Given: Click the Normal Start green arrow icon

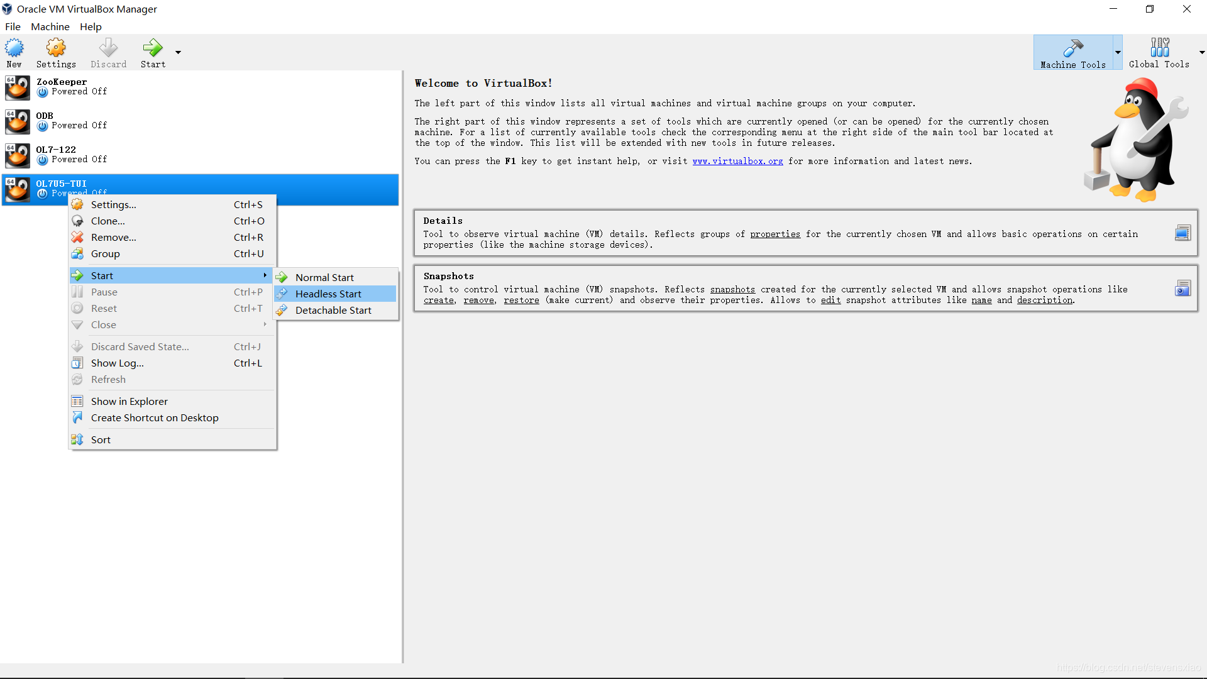Looking at the screenshot, I should pos(282,277).
